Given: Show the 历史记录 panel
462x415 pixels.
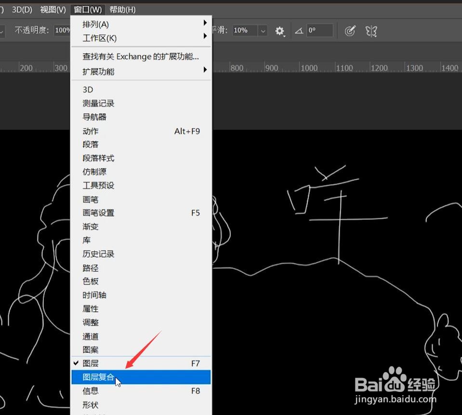Looking at the screenshot, I should (141, 254).
